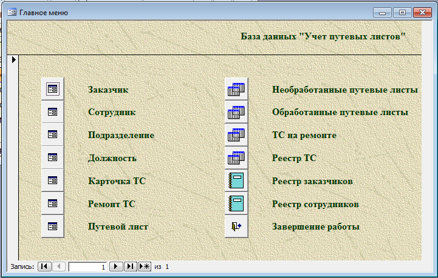Image resolution: width=438 pixels, height=278 pixels.
Task: Click the Подразделение form icon button
Action: pos(52,134)
